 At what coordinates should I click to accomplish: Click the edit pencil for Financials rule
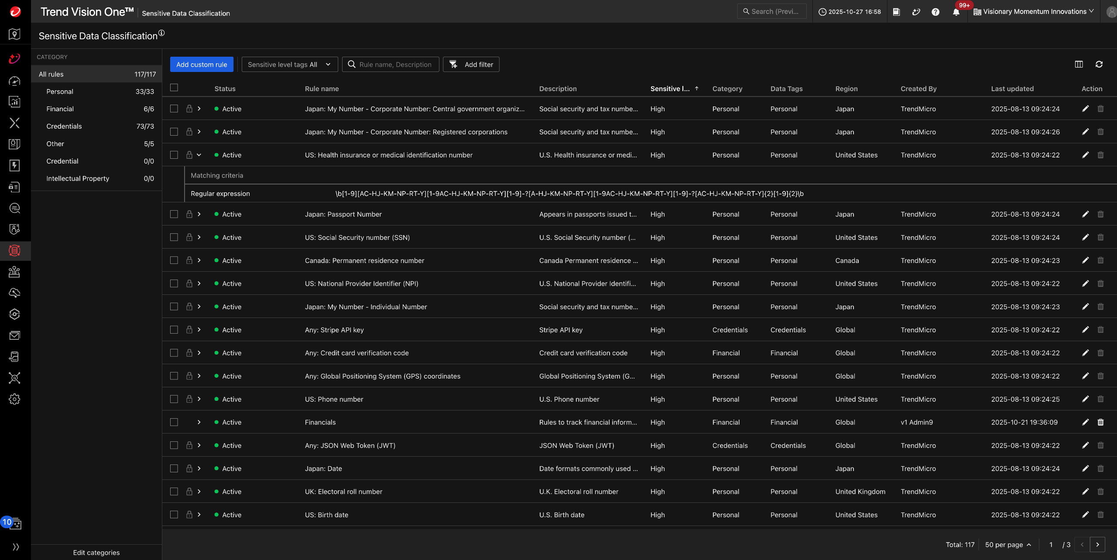[1085, 422]
